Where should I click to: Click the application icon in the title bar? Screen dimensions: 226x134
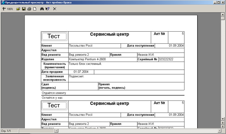[3, 3]
